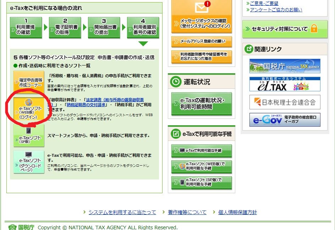335x230 pixels.
Task: Open step 4 利用者識別番号の確認
Action: (143, 28)
